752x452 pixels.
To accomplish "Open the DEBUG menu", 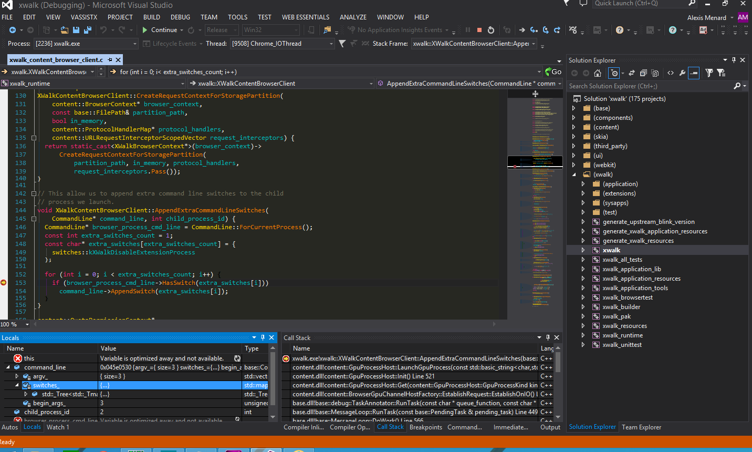I will (x=180, y=17).
